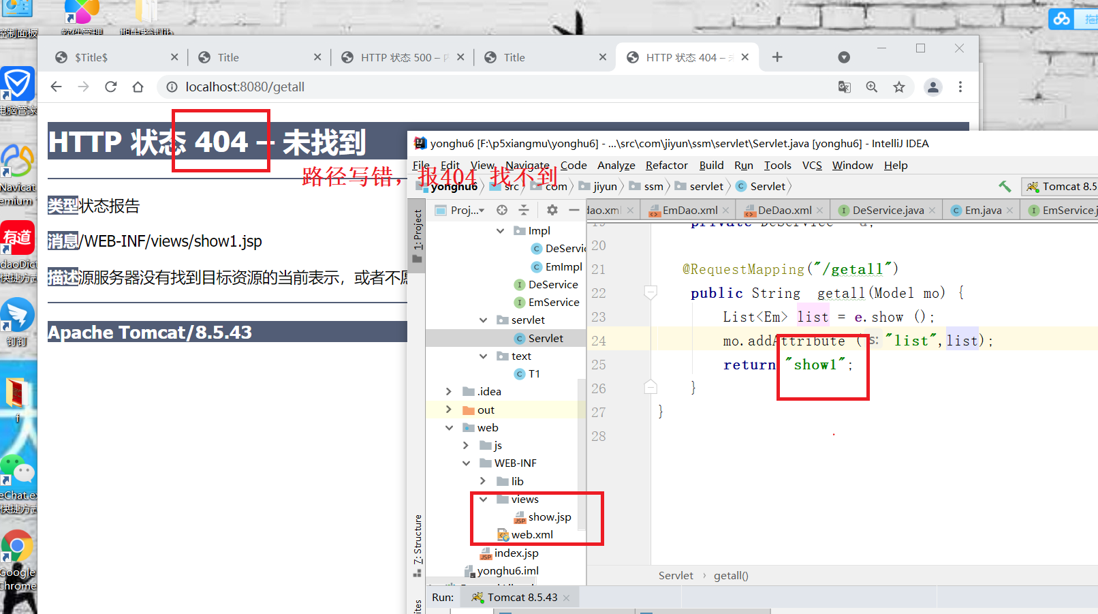The image size is (1098, 614).
Task: Close the $Title$ browser tab
Action: tap(174, 57)
